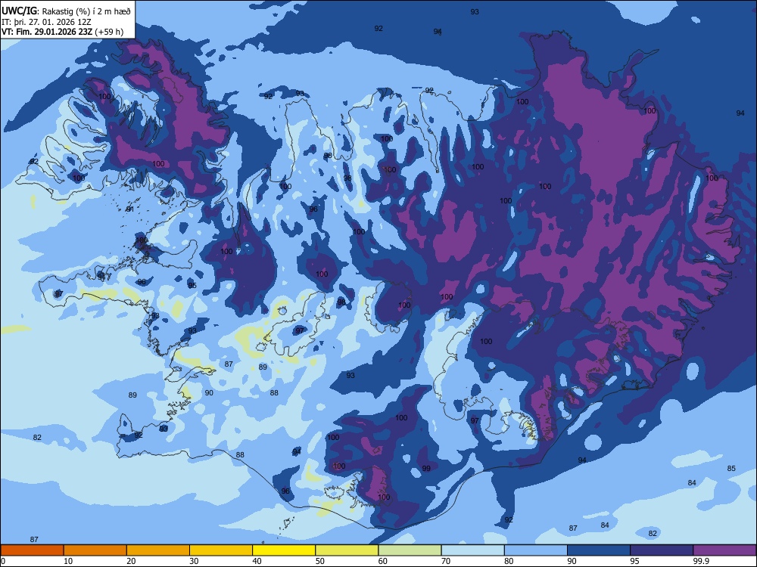
Task: Click the '10' legend tick label
Action: pyautogui.click(x=68, y=561)
